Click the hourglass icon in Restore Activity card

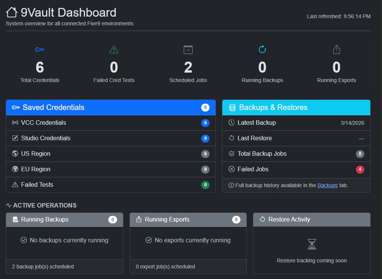tap(311, 244)
